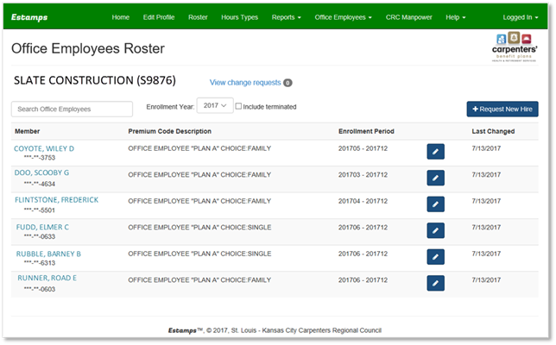Click the Request New Hire button
This screenshot has width=556, height=345.
502,109
